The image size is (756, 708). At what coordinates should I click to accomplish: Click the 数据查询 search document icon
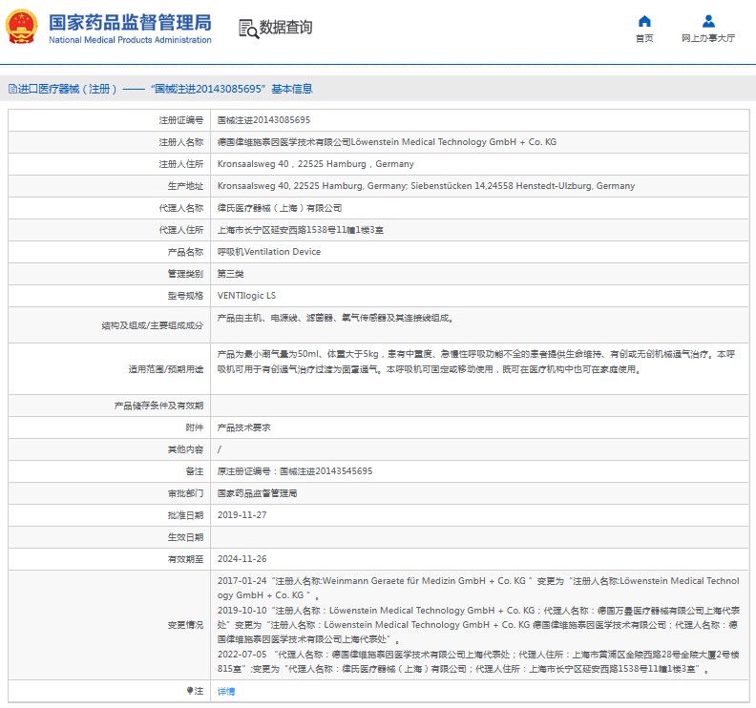[x=249, y=29]
